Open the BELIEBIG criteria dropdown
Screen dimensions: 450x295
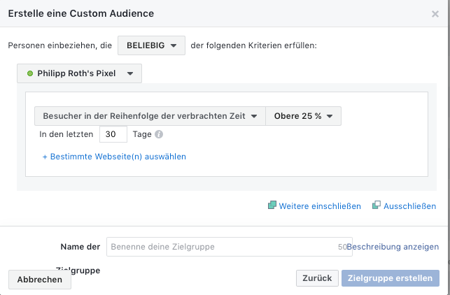pos(151,45)
